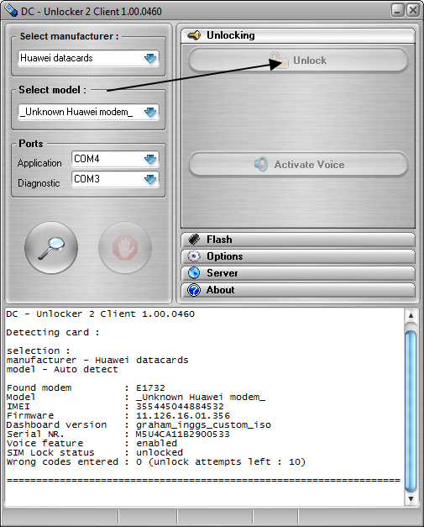Click the globe icon beside Server
This screenshot has width=424, height=527.
pos(194,273)
